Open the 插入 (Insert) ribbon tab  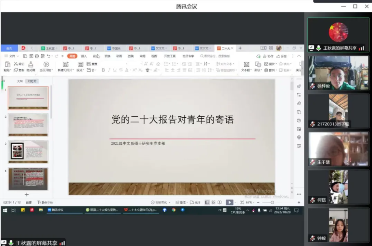coord(84,56)
